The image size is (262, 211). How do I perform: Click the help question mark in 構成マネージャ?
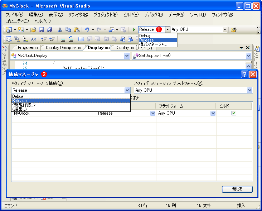point(244,74)
